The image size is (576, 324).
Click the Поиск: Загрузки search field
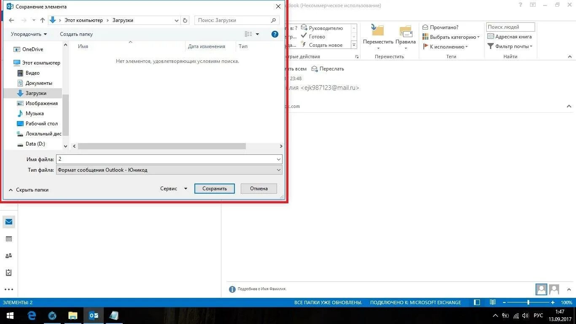[237, 20]
